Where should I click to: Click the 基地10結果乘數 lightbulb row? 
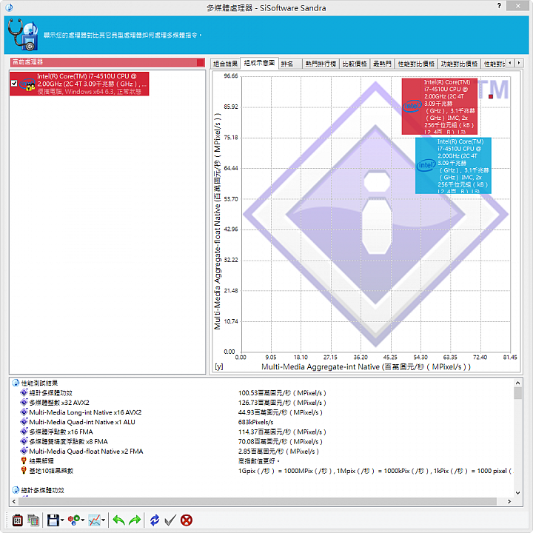(x=47, y=471)
